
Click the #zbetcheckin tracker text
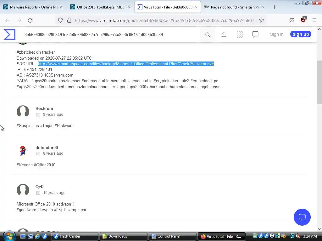pyautogui.click(x=36, y=52)
